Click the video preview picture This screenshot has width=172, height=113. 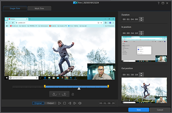click(x=60, y=48)
